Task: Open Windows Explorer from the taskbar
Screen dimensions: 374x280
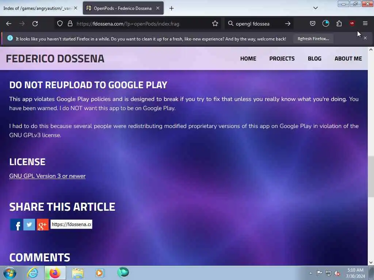Action: (78, 273)
